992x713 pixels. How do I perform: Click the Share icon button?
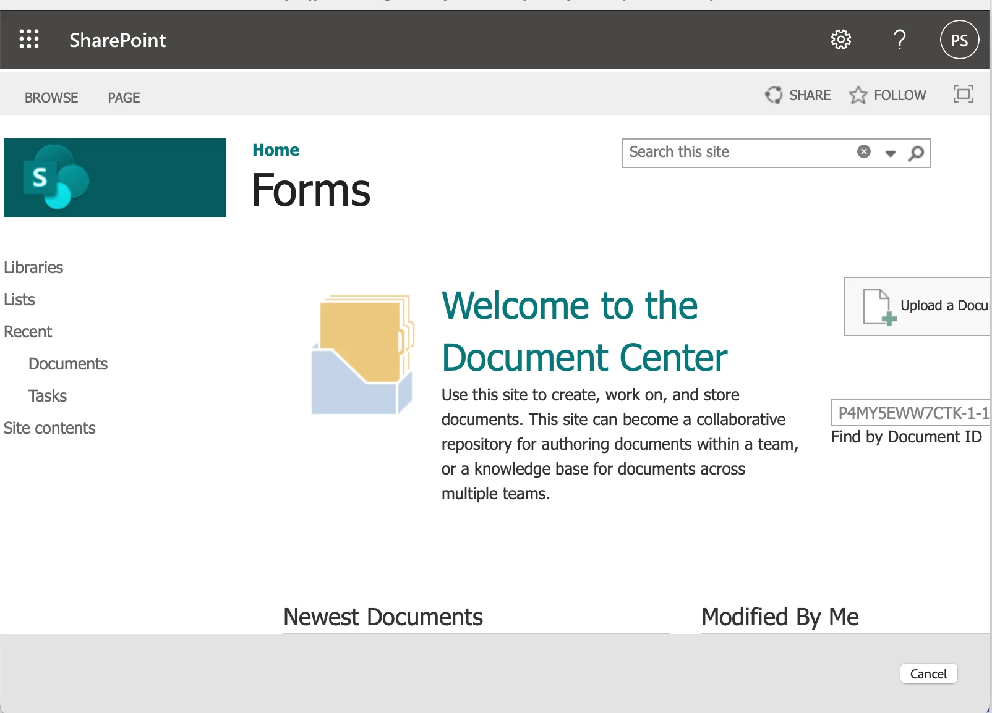[774, 95]
